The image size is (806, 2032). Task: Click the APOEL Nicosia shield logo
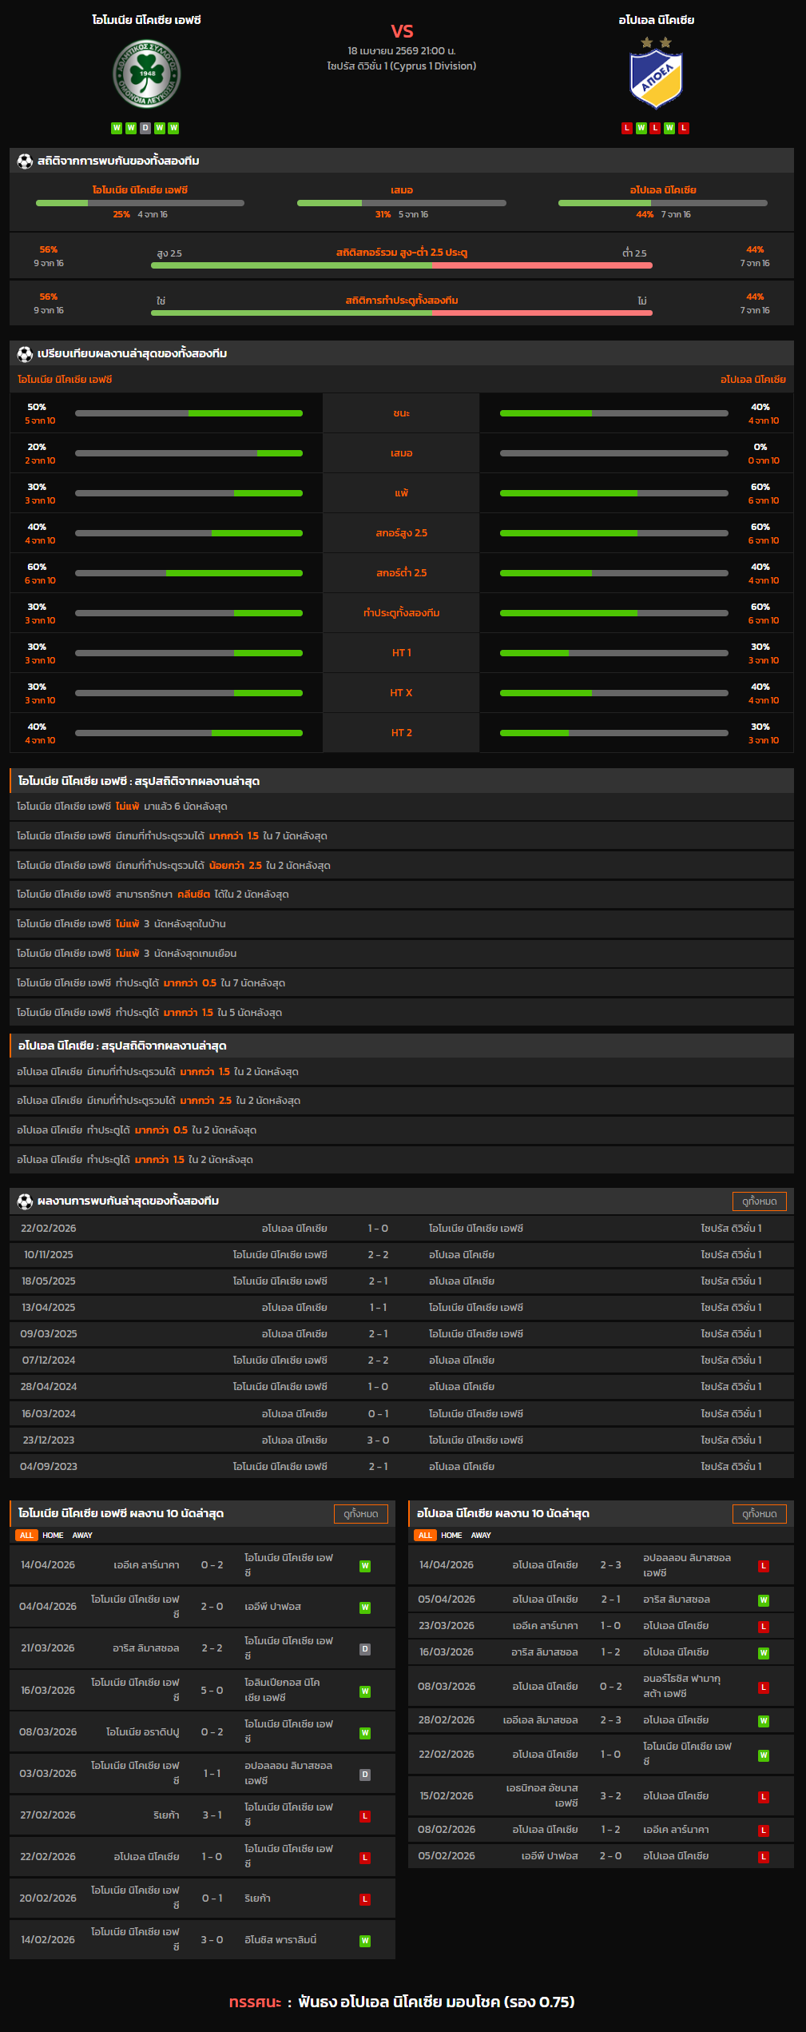click(656, 79)
